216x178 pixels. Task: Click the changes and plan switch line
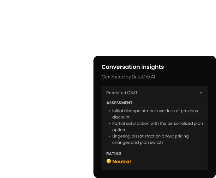coord(137,143)
